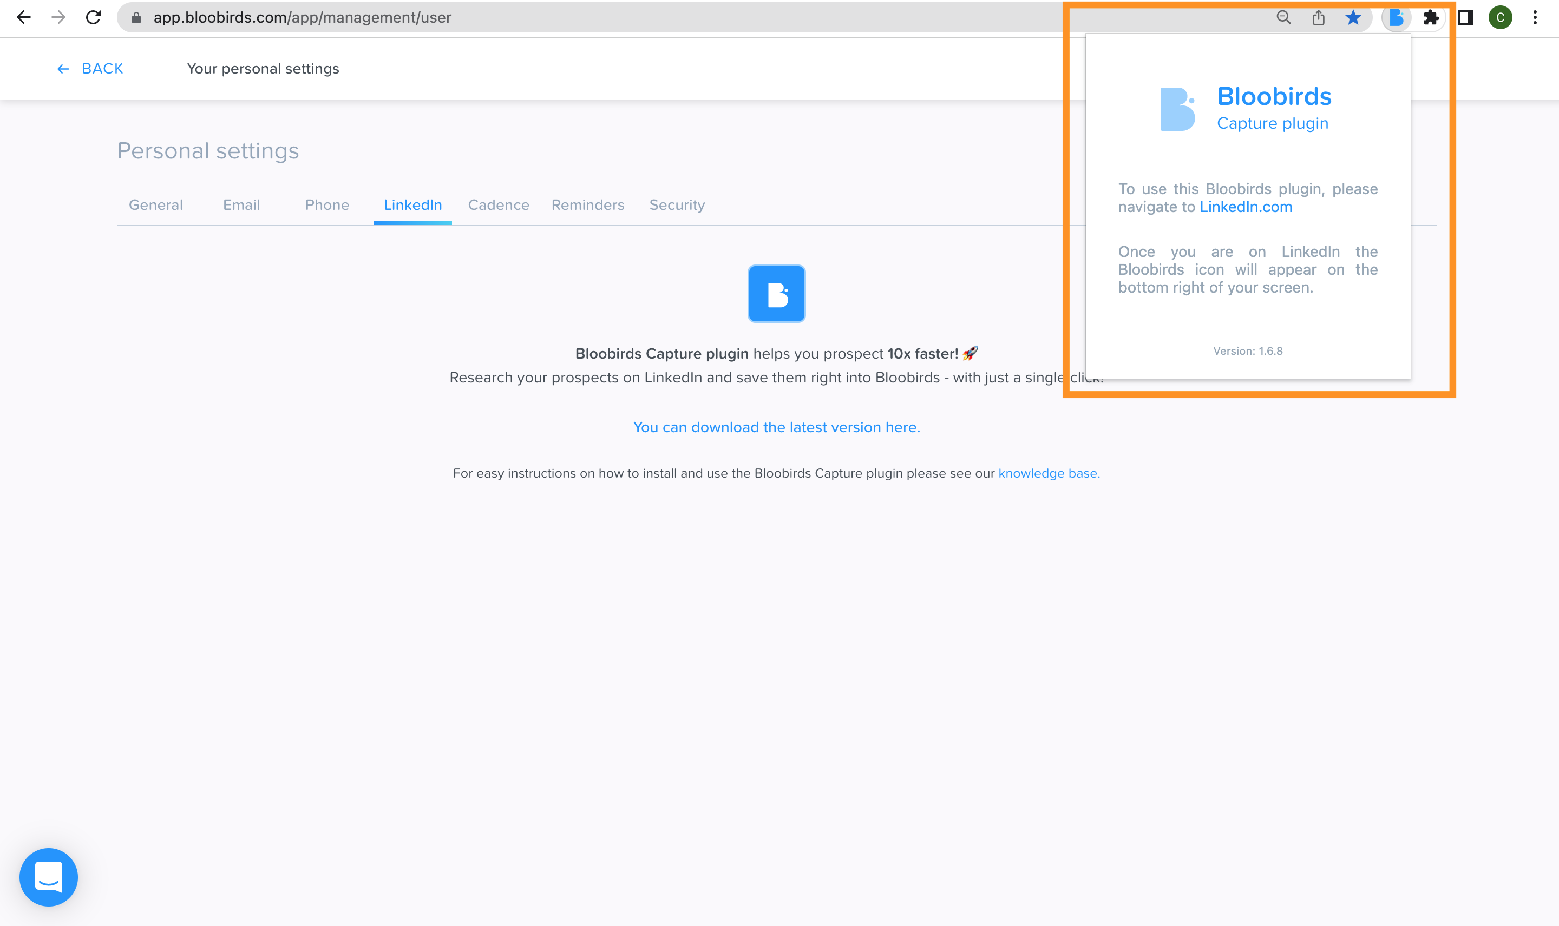This screenshot has height=926, width=1559.
Task: Select the LinkedIn tab
Action: [x=412, y=204]
